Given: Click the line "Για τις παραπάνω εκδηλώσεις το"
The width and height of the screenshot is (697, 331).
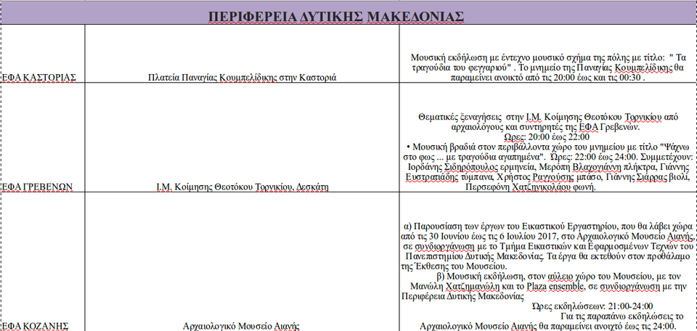Looking at the screenshot, I should click(x=622, y=316).
